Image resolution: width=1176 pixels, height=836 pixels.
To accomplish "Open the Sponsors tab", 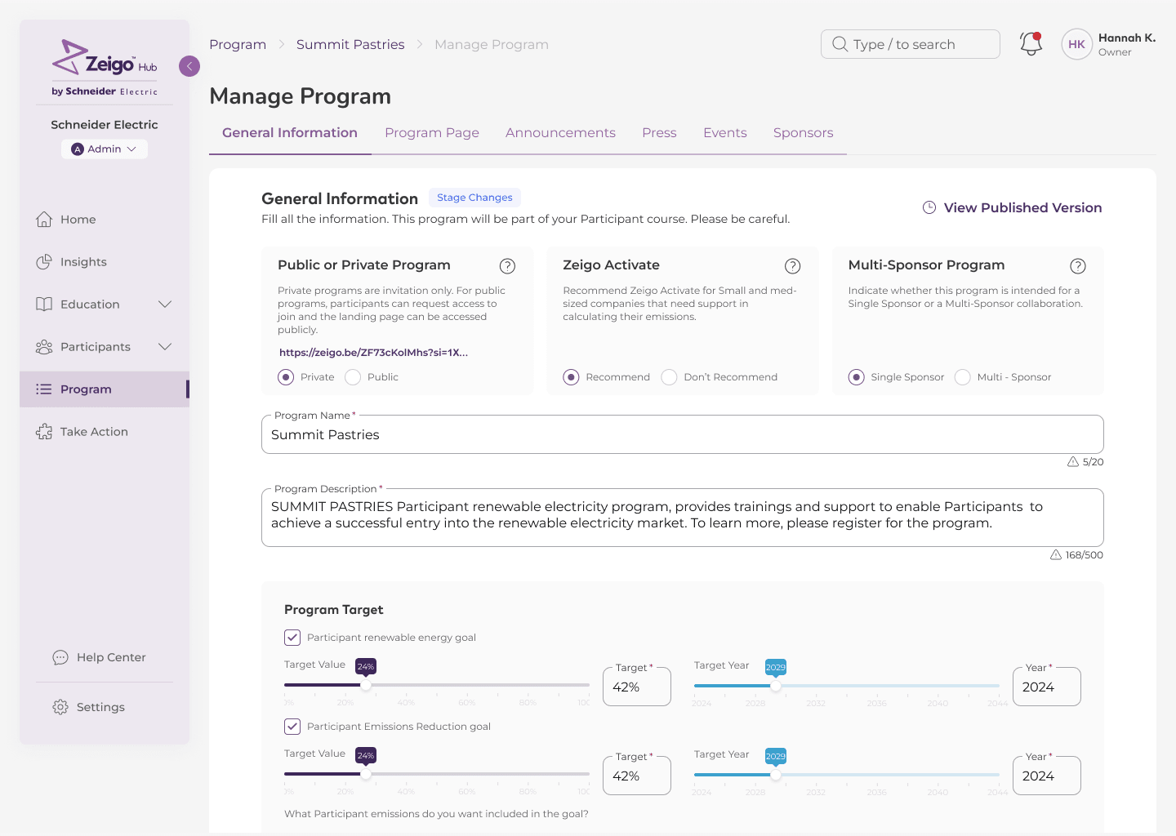I will click(804, 133).
